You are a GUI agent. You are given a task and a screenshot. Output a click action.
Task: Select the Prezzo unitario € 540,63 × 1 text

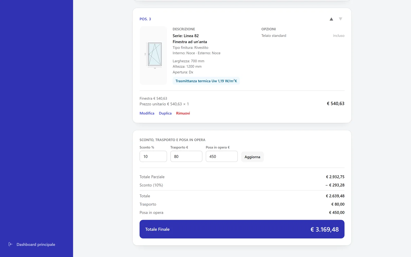coord(164,104)
